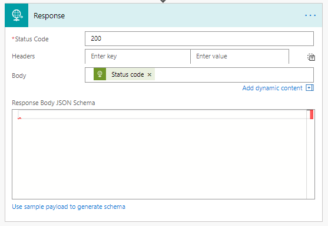This screenshot has width=328, height=226.
Task: Click the Response Body JSON Schema label
Action: pyautogui.click(x=54, y=103)
